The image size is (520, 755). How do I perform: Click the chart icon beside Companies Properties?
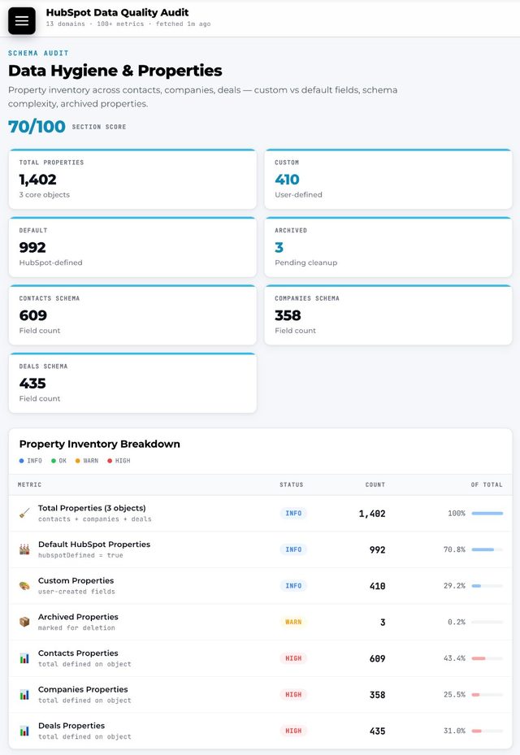coord(24,694)
